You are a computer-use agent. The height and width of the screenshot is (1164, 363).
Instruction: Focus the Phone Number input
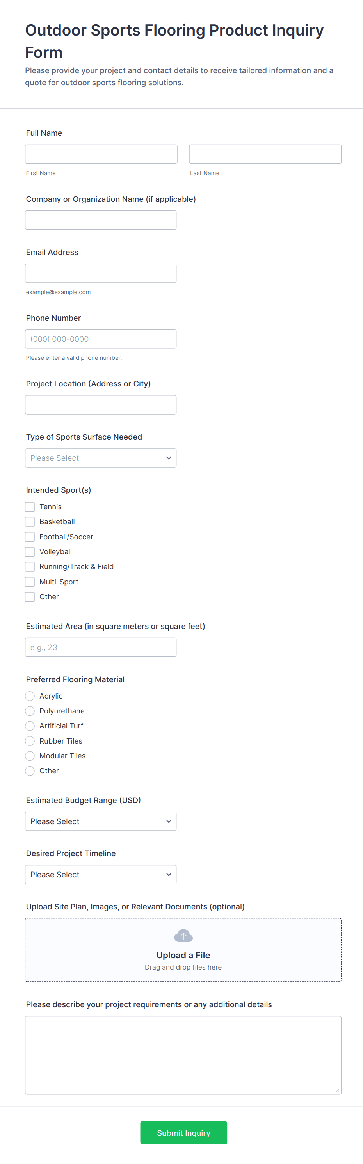(101, 339)
